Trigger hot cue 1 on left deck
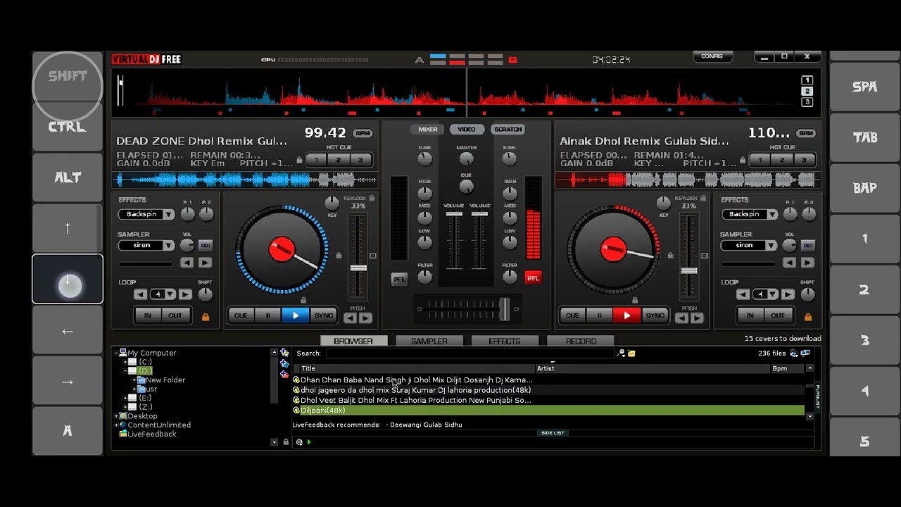 coord(317,160)
